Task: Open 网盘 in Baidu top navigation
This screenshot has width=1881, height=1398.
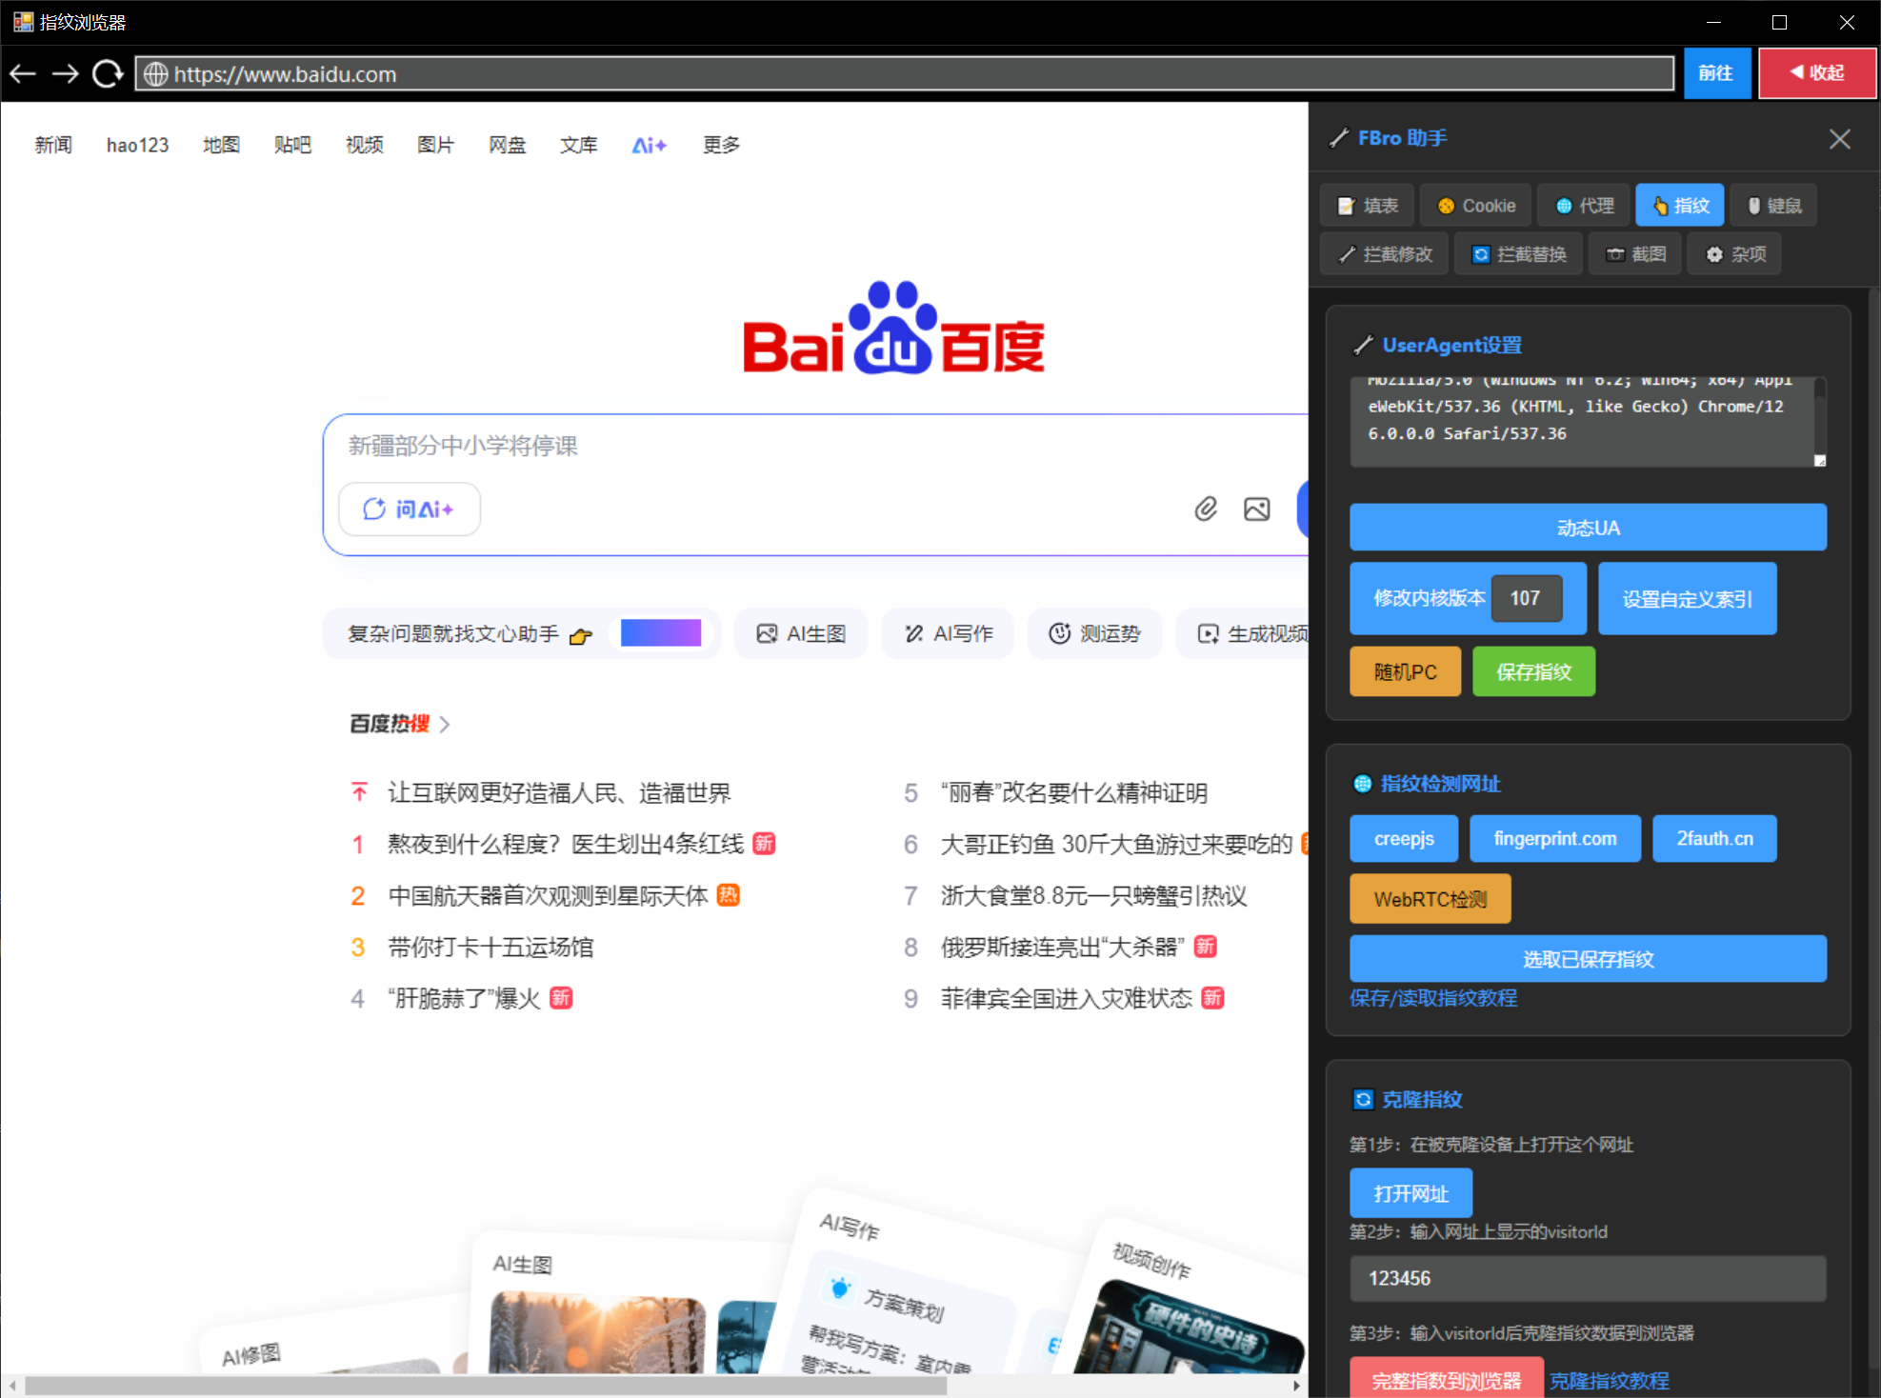Action: (x=507, y=145)
